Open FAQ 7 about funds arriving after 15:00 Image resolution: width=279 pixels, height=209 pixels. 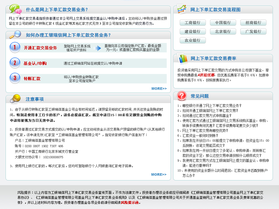223,143
